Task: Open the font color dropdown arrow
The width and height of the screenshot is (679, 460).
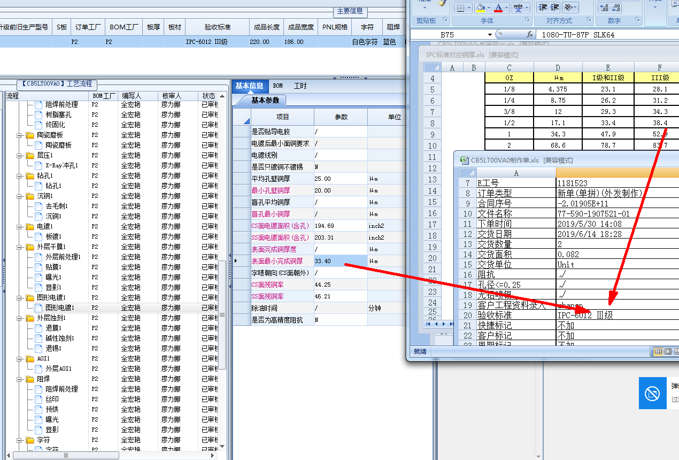Action: pos(507,7)
